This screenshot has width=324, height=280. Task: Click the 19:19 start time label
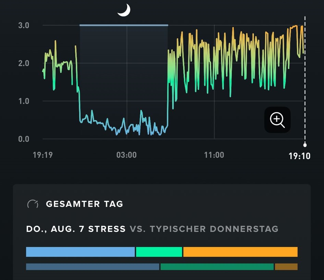(43, 155)
